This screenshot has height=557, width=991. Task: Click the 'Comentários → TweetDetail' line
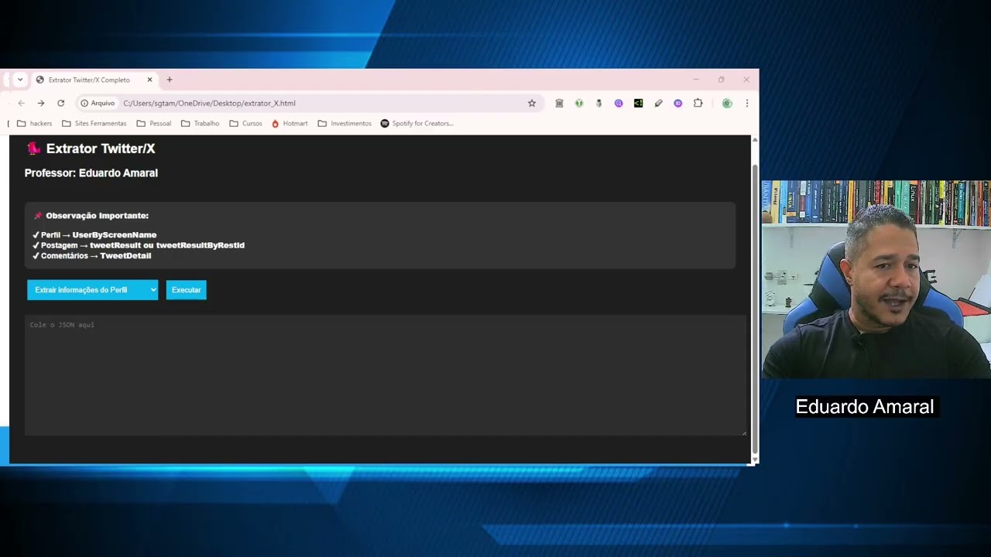[x=91, y=255]
